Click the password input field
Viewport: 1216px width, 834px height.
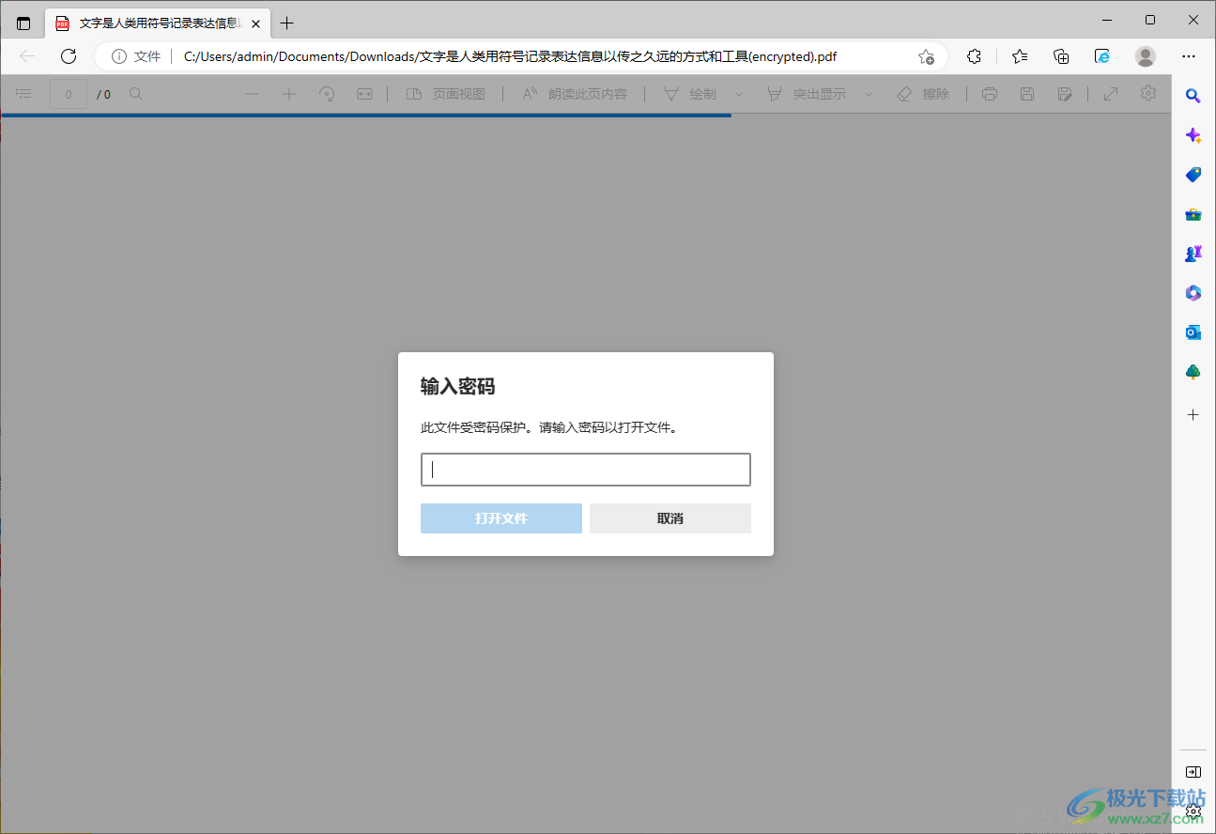[x=586, y=470]
